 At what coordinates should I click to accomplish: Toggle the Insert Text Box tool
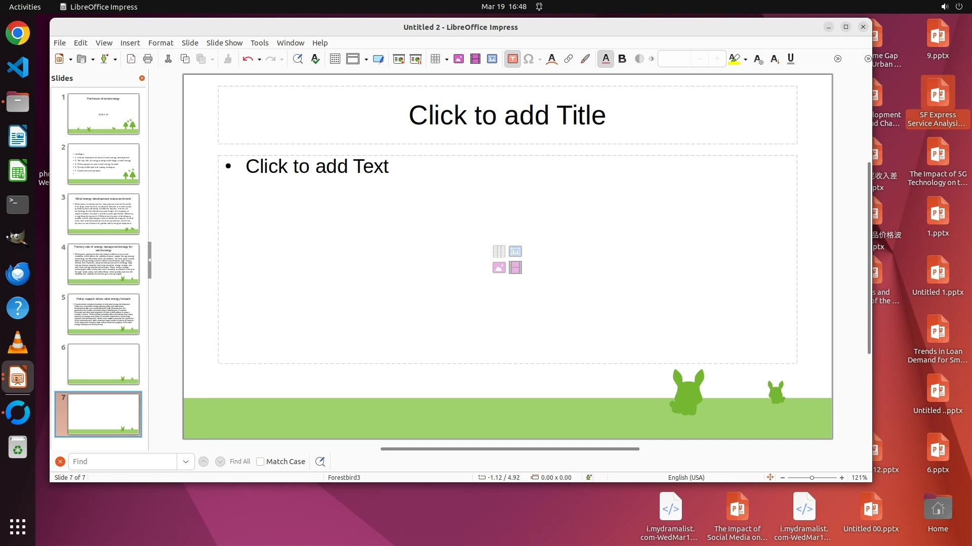512,59
